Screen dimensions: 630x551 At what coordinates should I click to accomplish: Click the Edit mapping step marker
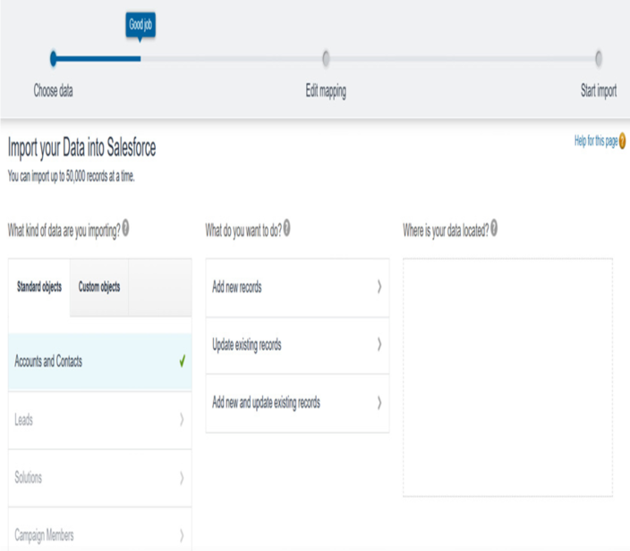(x=326, y=59)
